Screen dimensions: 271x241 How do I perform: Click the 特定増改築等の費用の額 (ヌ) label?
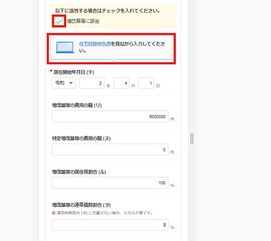[81, 138]
